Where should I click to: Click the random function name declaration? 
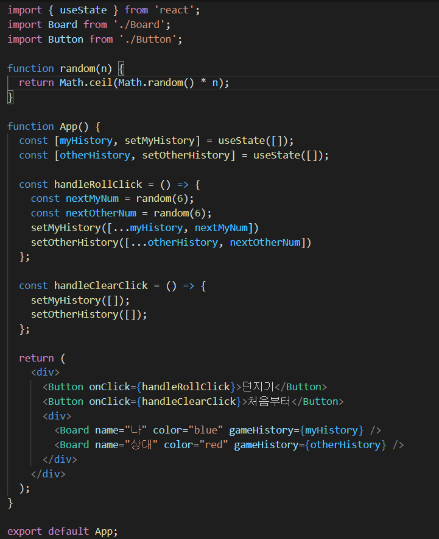click(77, 68)
